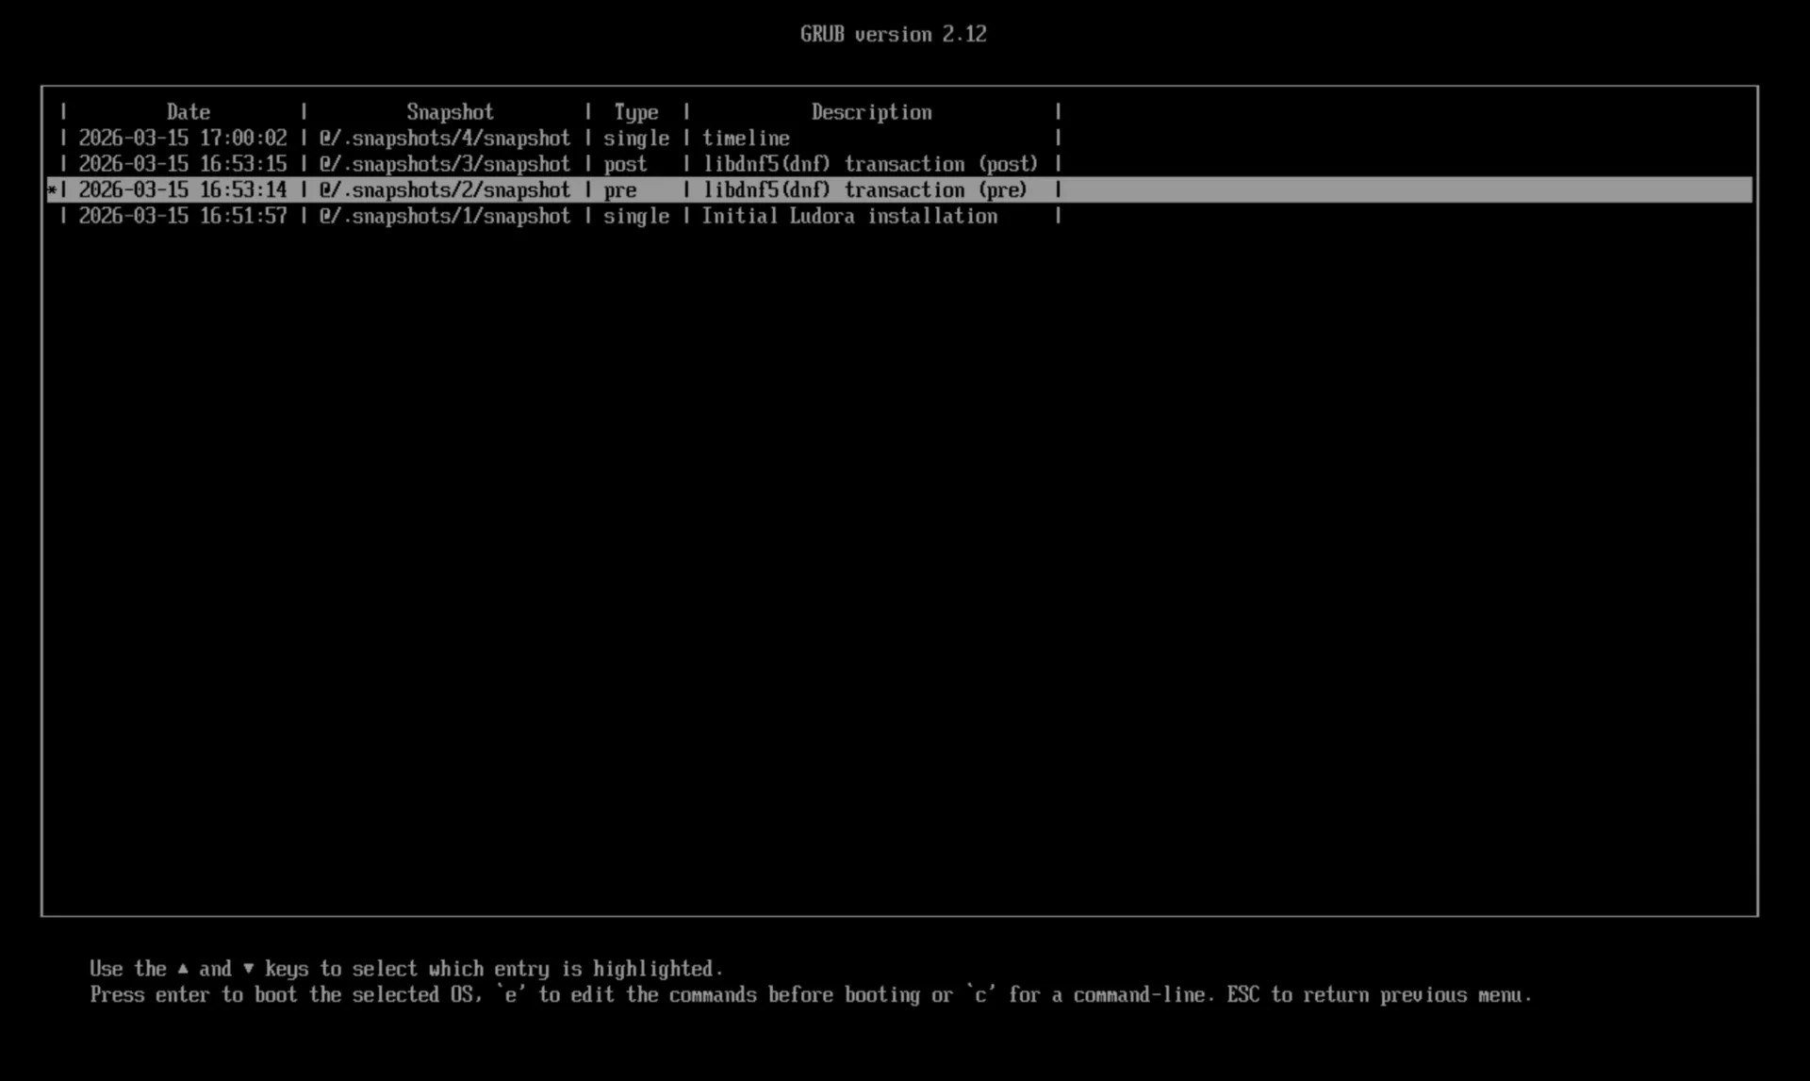Click the date 2026-03-15 16:53:15

183,164
